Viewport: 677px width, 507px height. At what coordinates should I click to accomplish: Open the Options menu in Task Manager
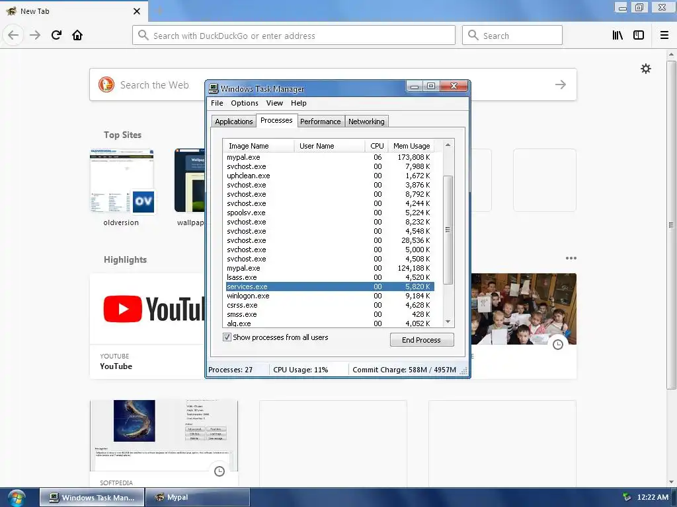[245, 103]
